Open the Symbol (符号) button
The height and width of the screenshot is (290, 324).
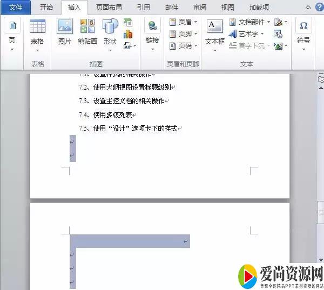(303, 31)
